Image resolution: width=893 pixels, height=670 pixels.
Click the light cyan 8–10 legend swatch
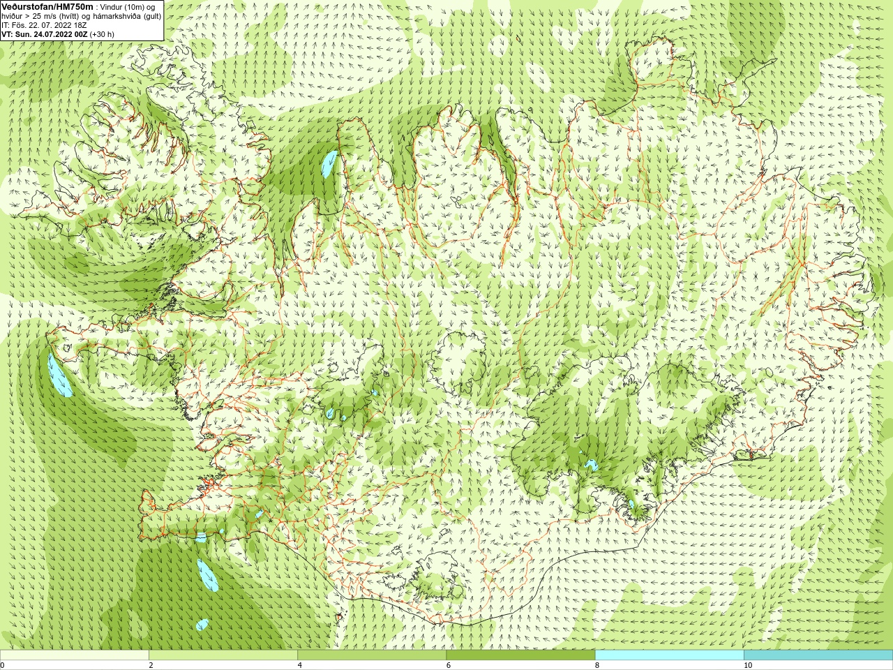669,655
